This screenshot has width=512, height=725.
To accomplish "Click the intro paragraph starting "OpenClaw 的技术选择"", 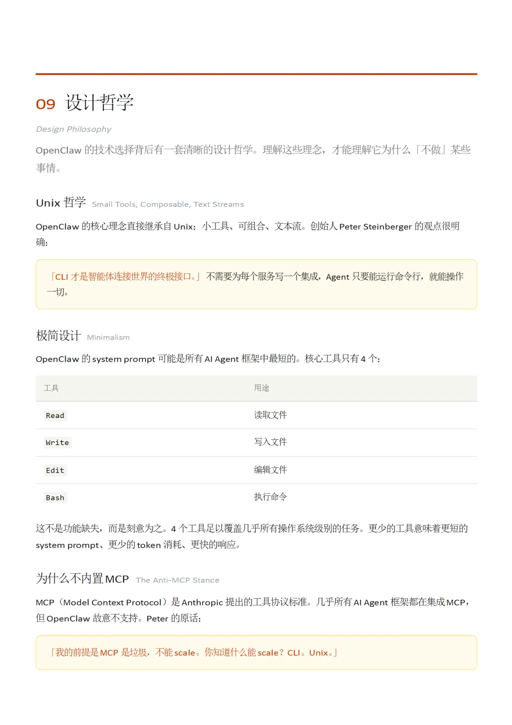I will 253,158.
